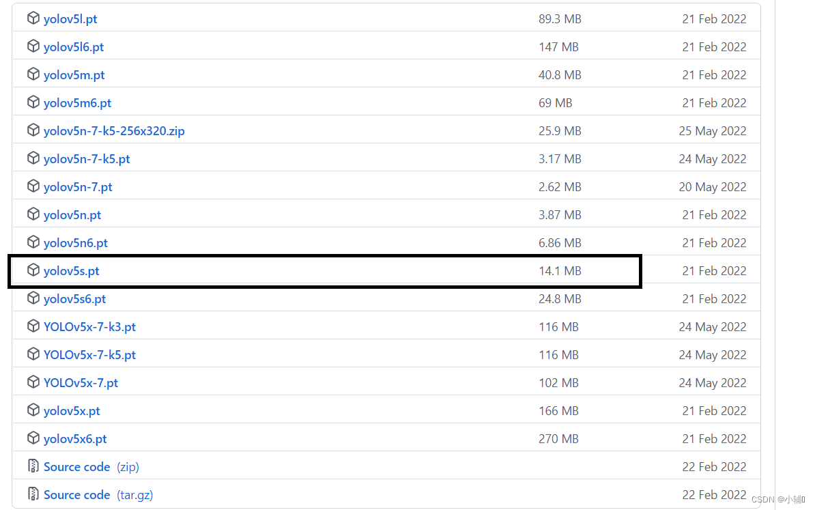Download the yolov5l.pt asset
The image size is (815, 510).
point(70,19)
